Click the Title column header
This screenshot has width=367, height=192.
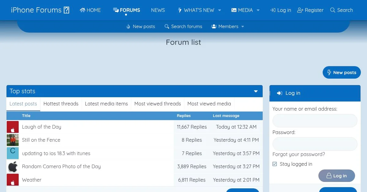tap(26, 116)
